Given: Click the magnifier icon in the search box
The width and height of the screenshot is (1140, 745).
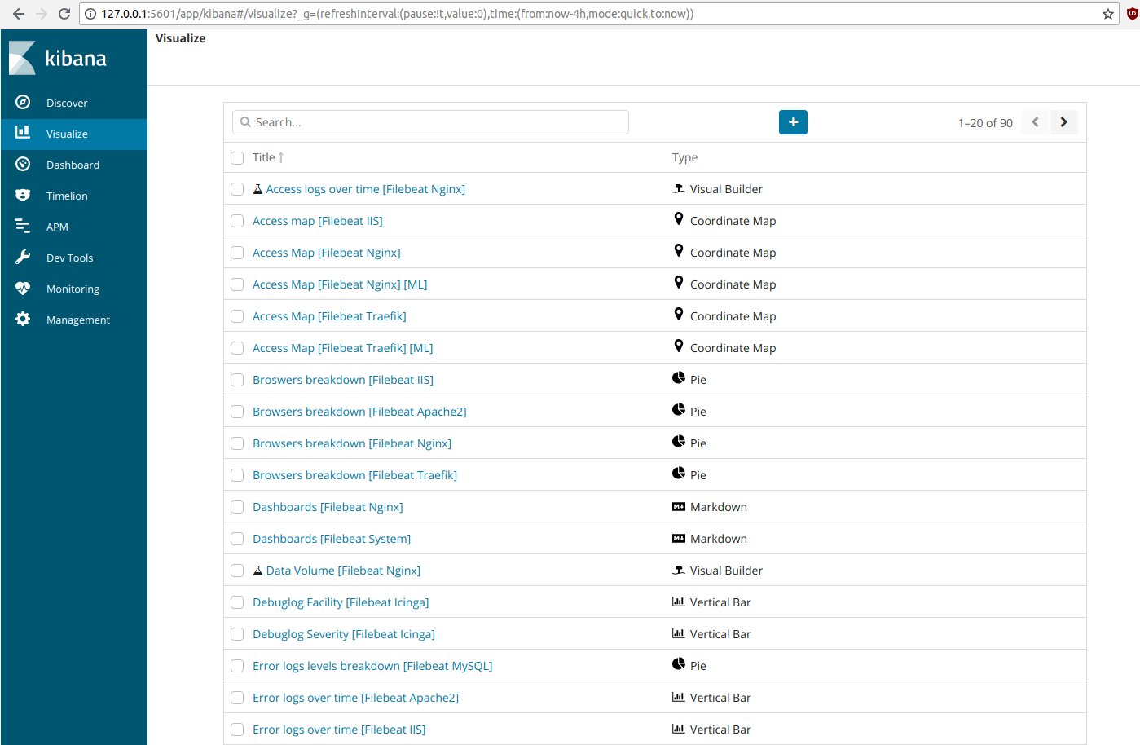Looking at the screenshot, I should pos(245,122).
